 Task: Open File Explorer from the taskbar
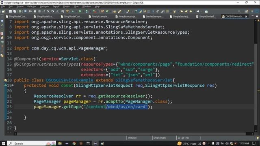(60, 143)
